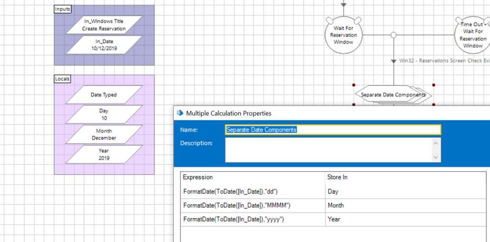Select the In_Windows Title data item
Screen dimensions: 490x242
point(104,25)
